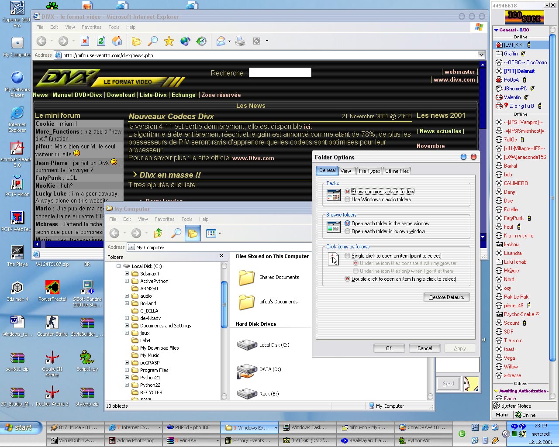
Task: Close the Folders pane with X
Action: point(221,256)
